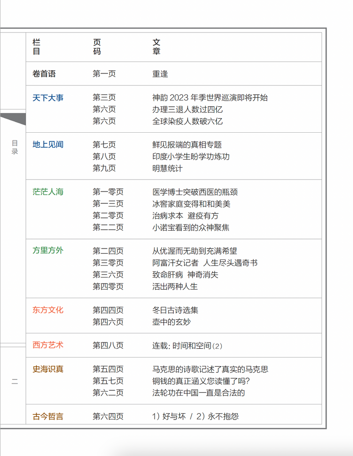Open the 明慧统计 article entry
The image size is (353, 456).
pyautogui.click(x=167, y=168)
